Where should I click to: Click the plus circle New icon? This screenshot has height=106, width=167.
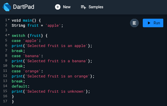(x=58, y=7)
